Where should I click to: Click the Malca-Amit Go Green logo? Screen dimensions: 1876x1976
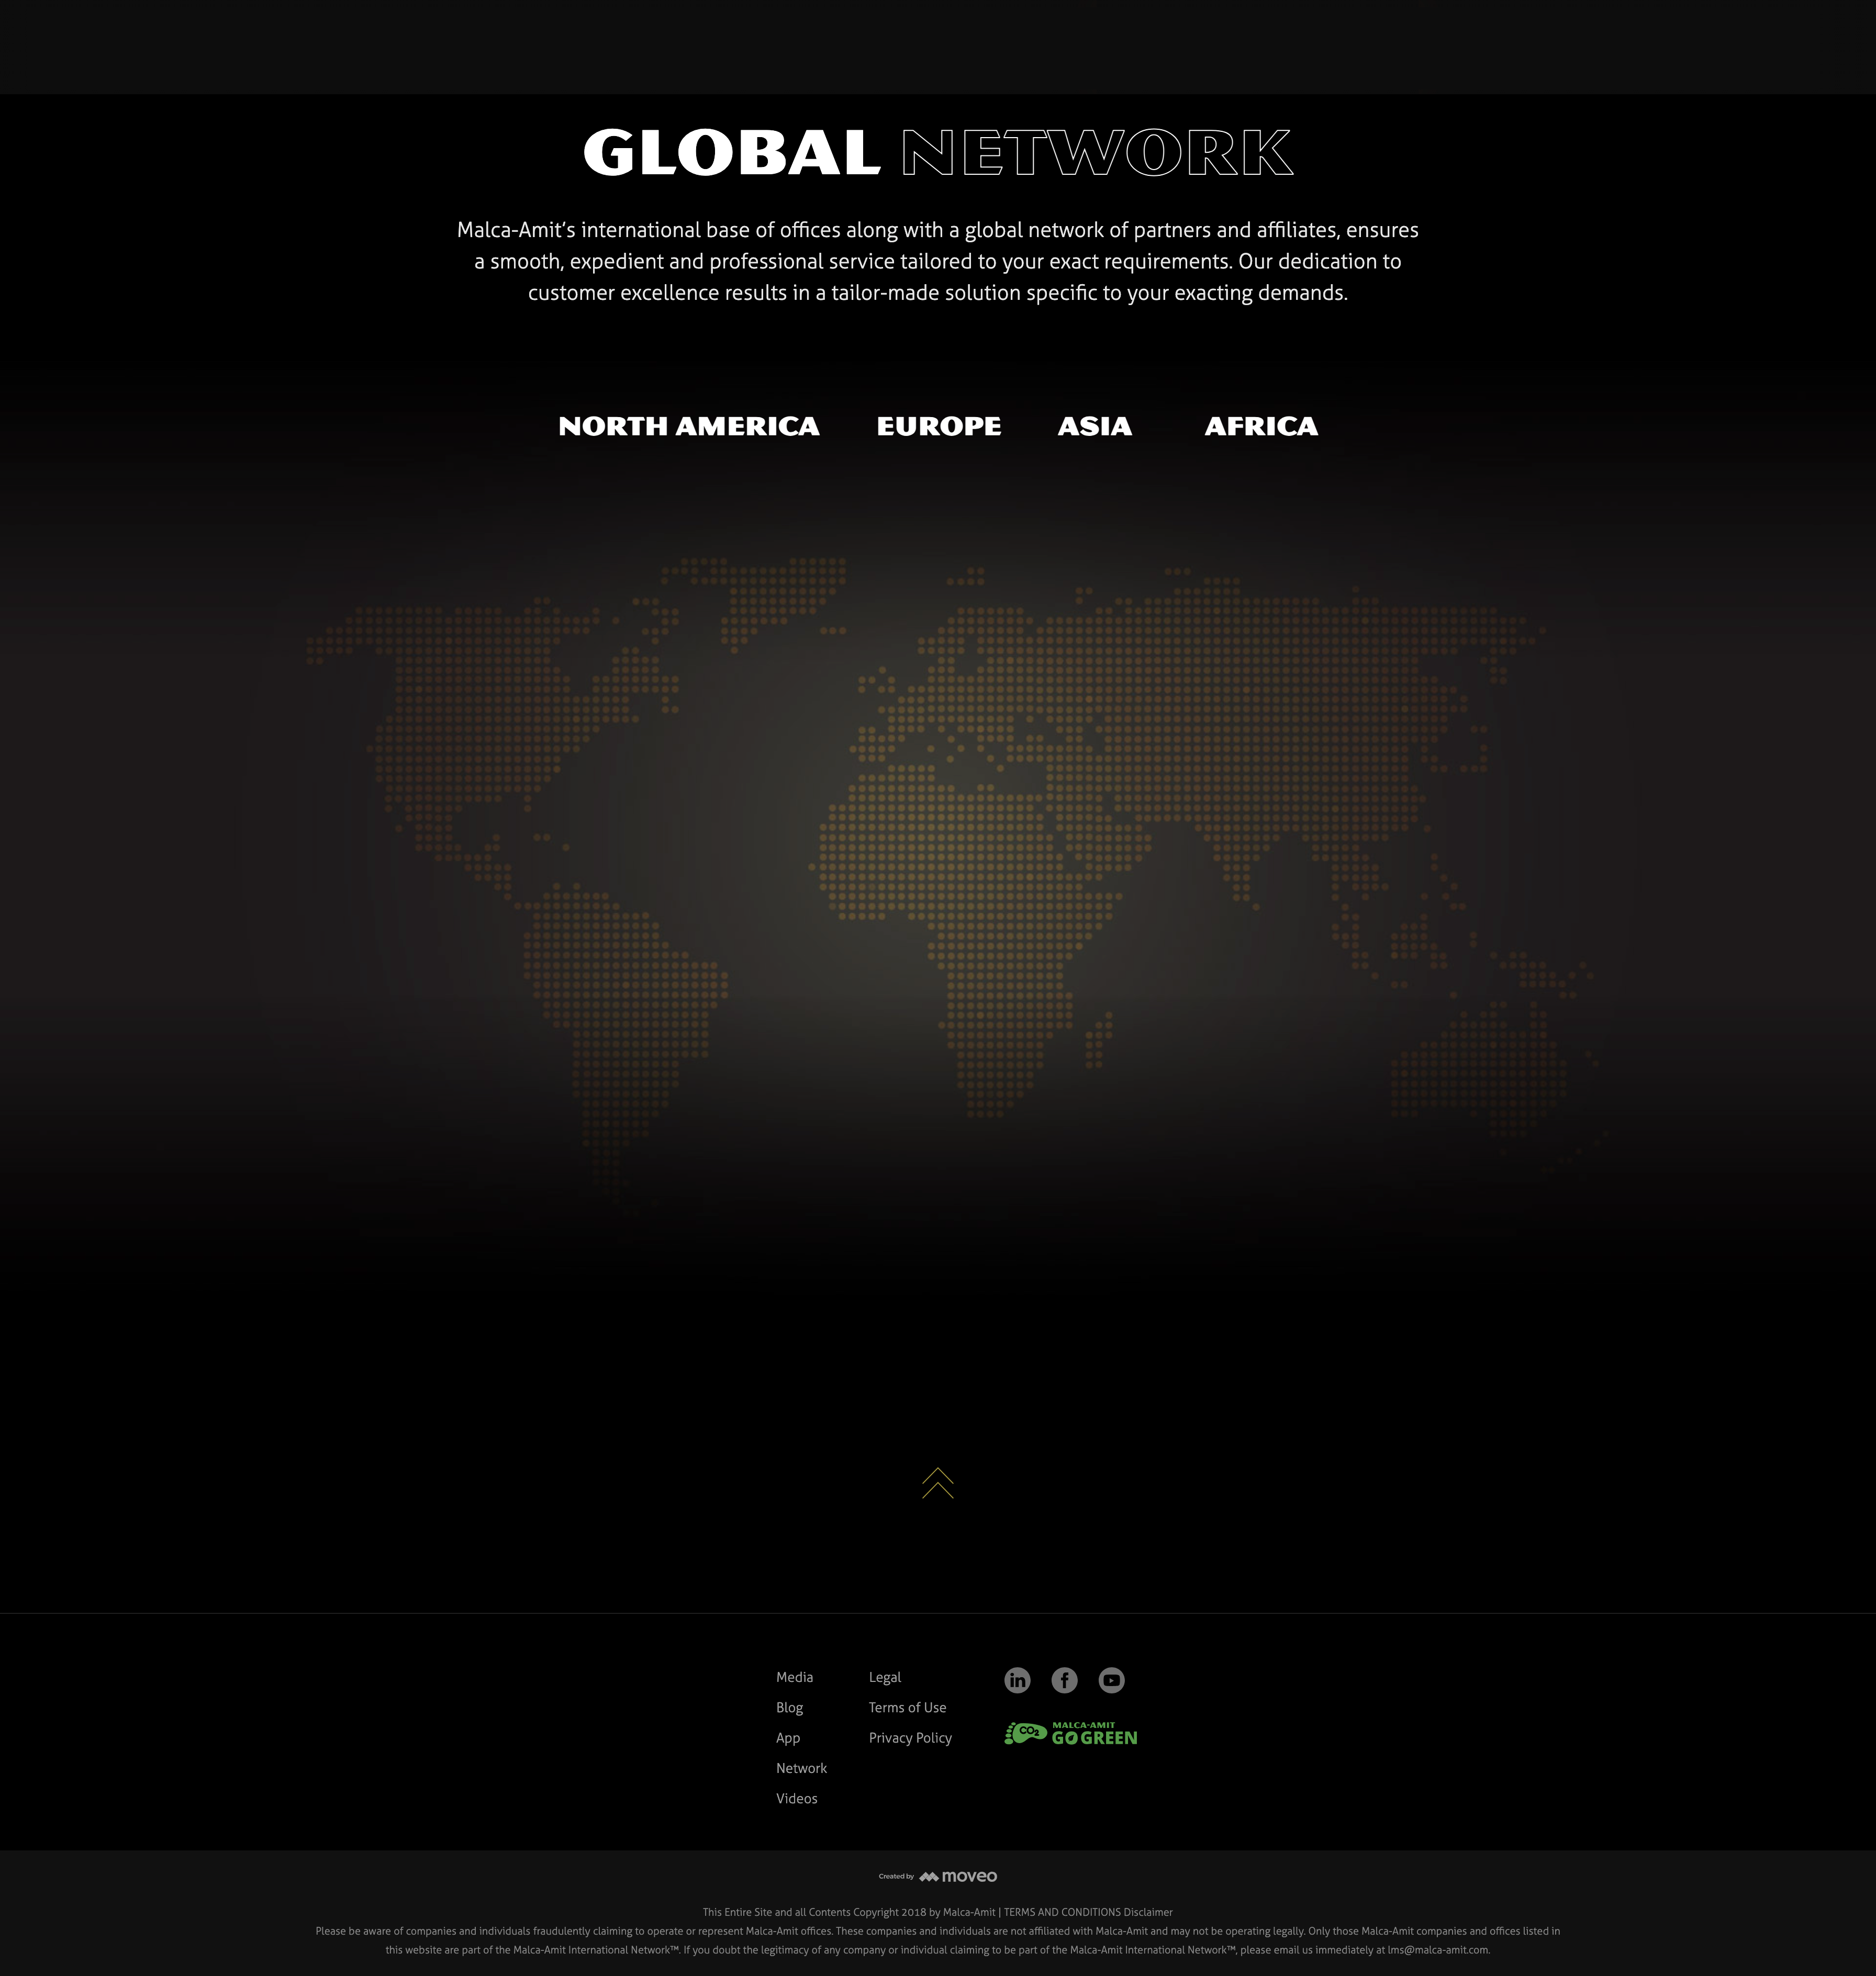pyautogui.click(x=1071, y=1734)
